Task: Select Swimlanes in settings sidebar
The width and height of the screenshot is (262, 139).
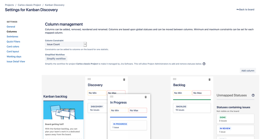Action: click(x=12, y=37)
